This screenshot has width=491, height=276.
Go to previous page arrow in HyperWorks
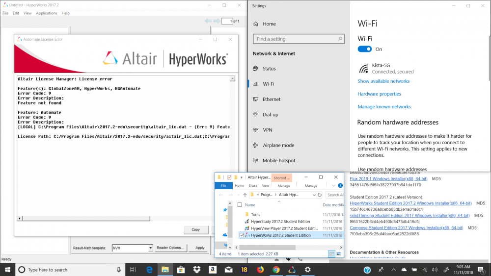coord(208,21)
